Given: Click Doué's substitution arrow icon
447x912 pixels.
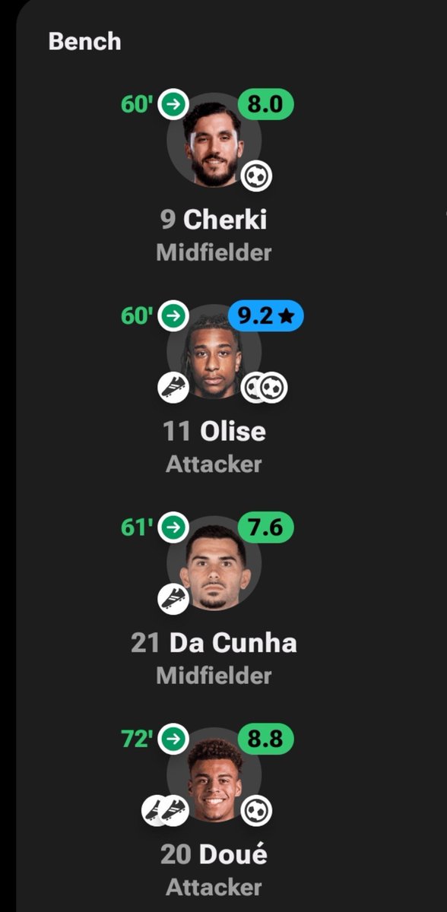Looking at the screenshot, I should [x=173, y=737].
